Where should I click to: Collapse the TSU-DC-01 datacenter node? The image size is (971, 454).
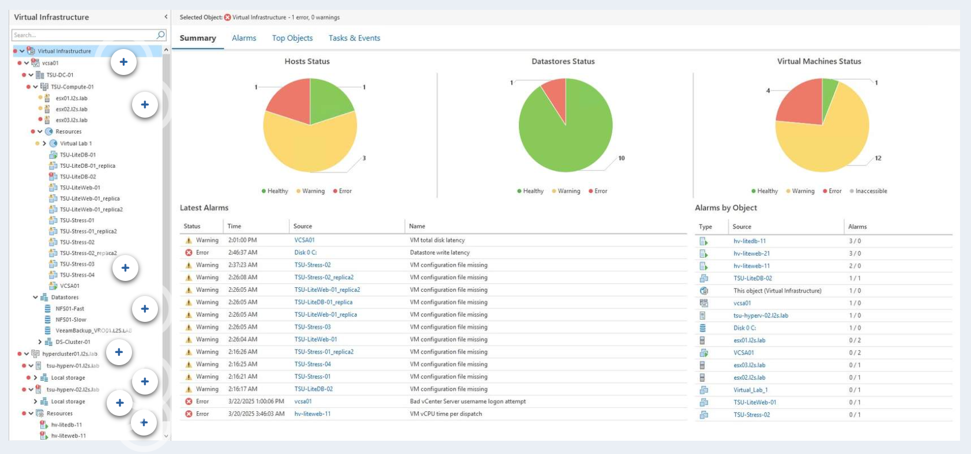click(31, 75)
